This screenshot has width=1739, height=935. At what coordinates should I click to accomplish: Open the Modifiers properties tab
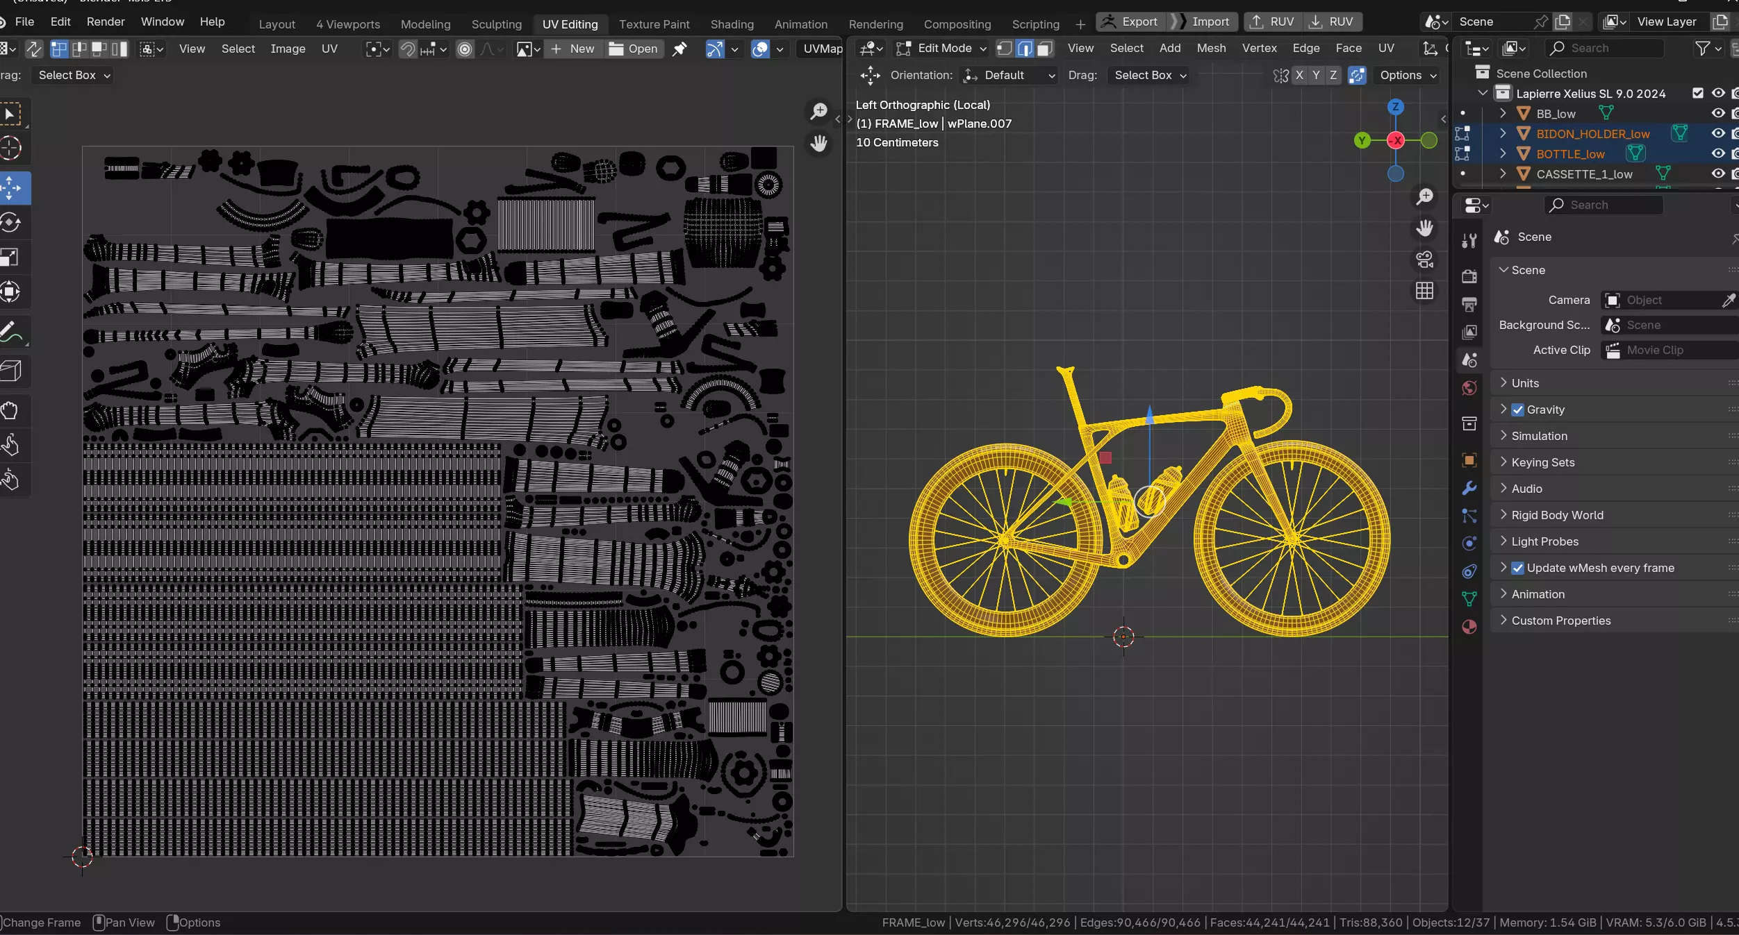[x=1469, y=488]
